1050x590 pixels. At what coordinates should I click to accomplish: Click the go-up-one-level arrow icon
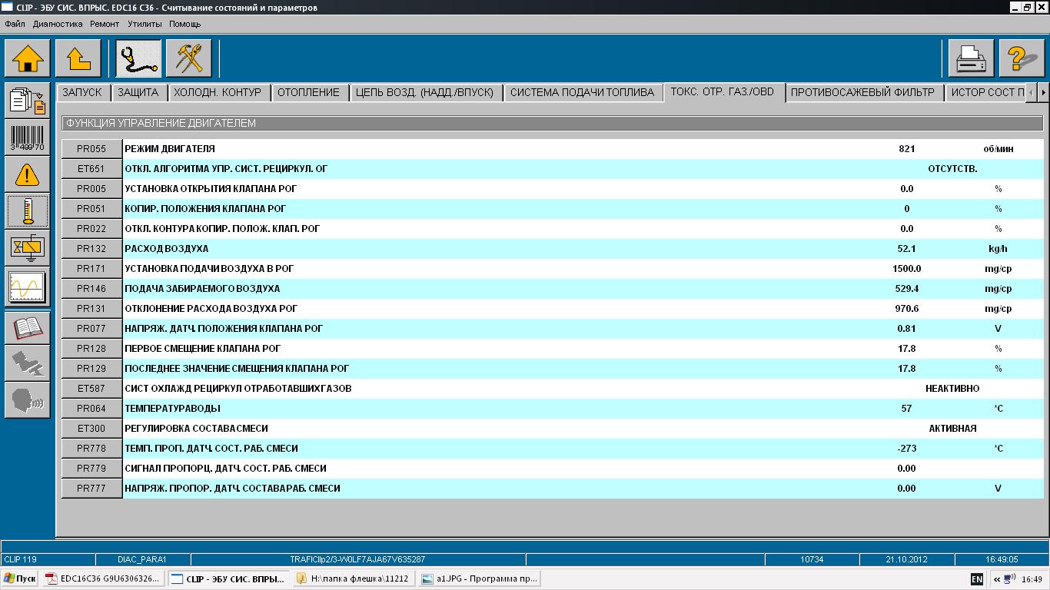click(x=78, y=58)
